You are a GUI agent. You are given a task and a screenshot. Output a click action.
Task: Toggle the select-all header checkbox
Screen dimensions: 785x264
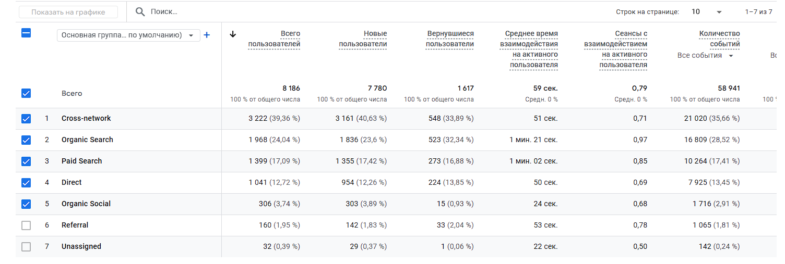coord(26,33)
